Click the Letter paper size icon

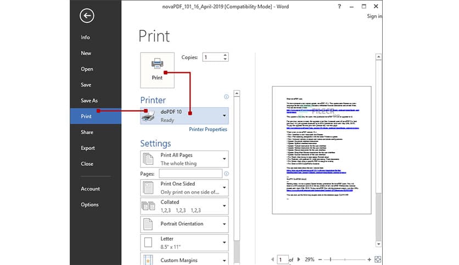pyautogui.click(x=148, y=243)
